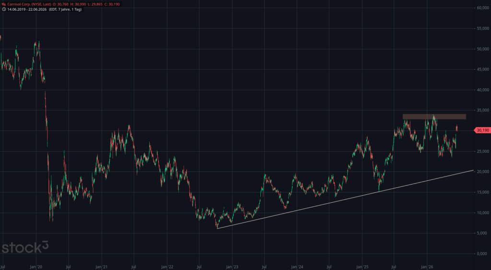
Task: Click the clock icon beside the date range
Action: tap(4, 10)
